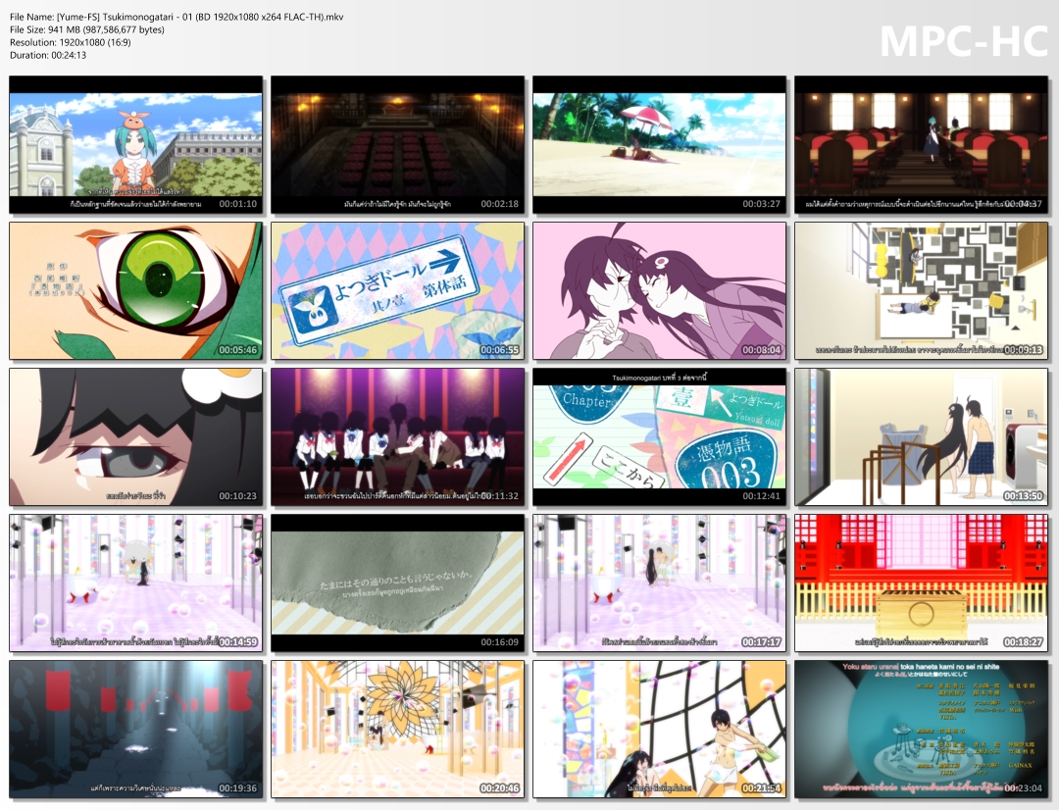Screen dimensions: 1059x810
Task: Select the flower ceiling thumbnail at 00:20:46
Action: (x=398, y=730)
